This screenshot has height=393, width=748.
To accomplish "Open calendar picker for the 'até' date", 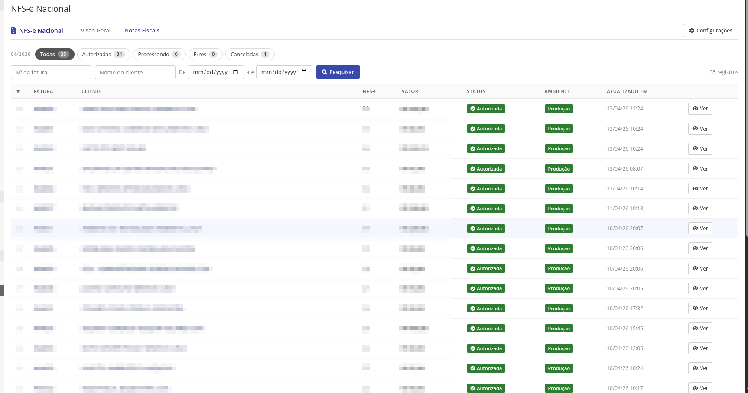I will pyautogui.click(x=304, y=72).
